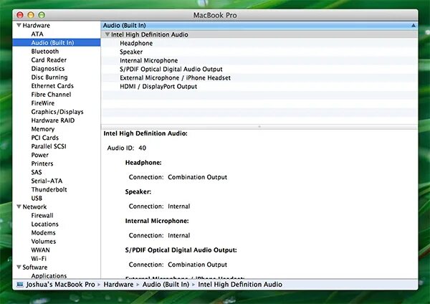The height and width of the screenshot is (304, 430).
Task: Select Headphone row in audio list
Action: click(x=259, y=43)
